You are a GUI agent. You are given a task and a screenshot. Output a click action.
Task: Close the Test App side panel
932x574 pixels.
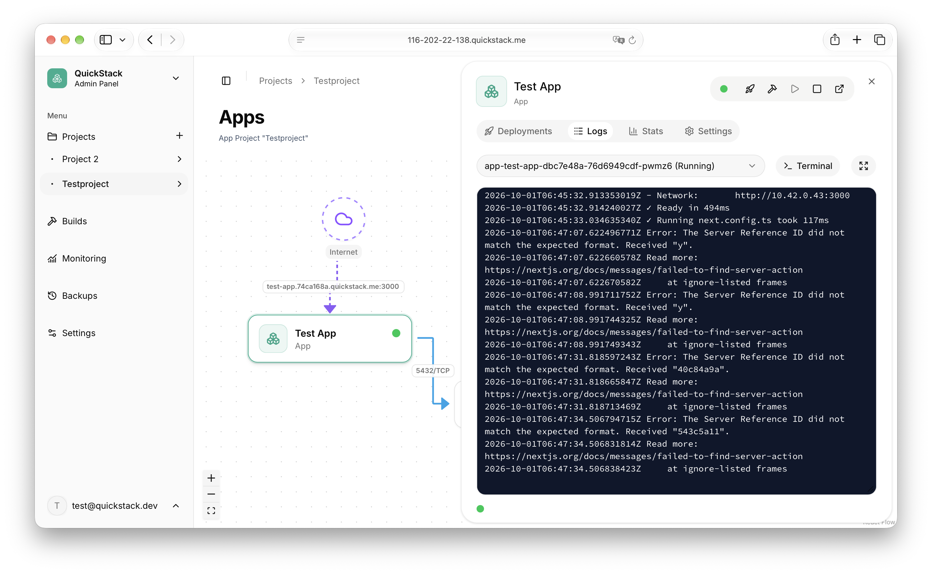pos(872,81)
